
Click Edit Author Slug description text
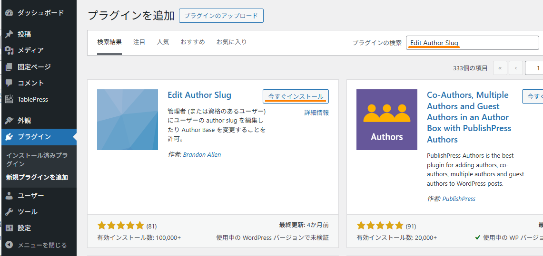[x=217, y=125]
